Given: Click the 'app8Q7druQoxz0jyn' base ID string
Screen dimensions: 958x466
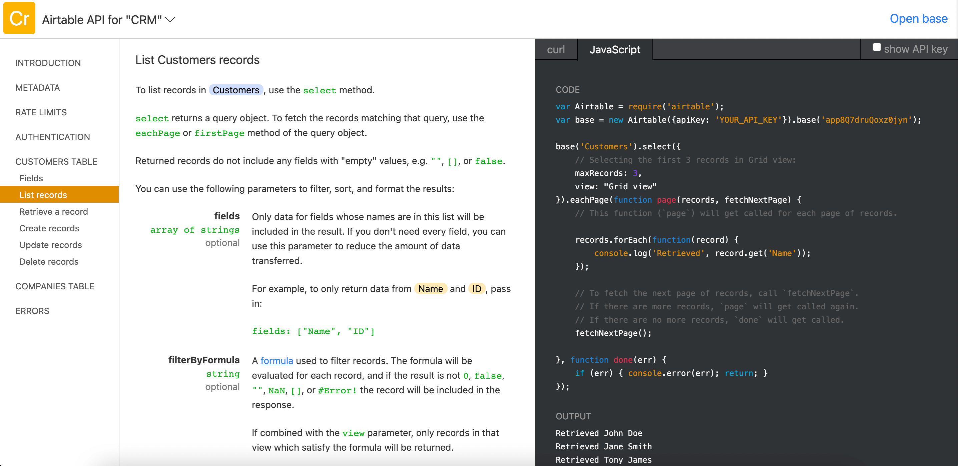Looking at the screenshot, I should tap(866, 120).
